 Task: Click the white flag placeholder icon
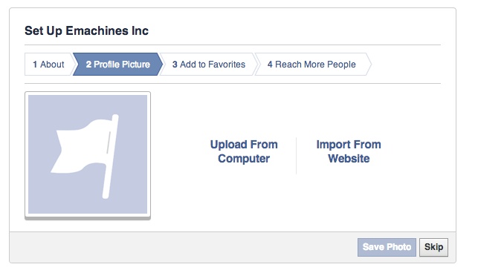coord(85,156)
